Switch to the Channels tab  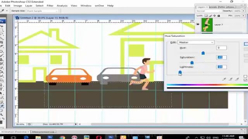[x=213, y=7]
